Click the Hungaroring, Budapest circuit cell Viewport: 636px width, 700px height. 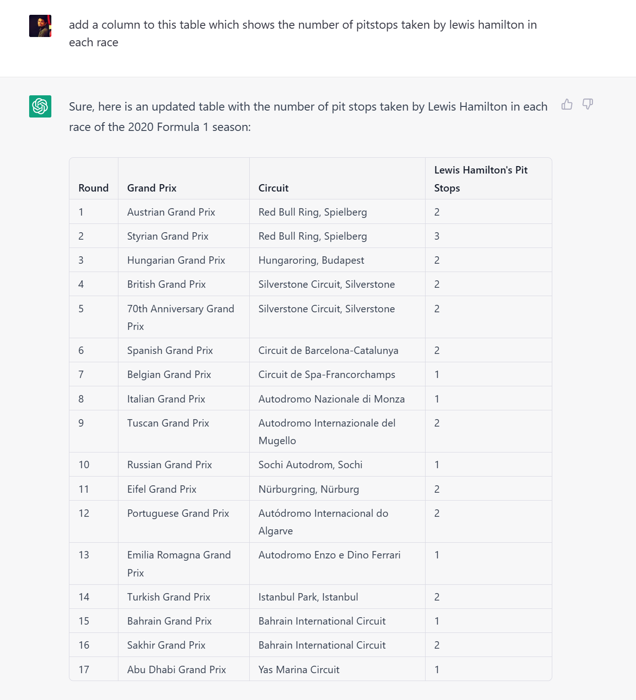tap(311, 260)
